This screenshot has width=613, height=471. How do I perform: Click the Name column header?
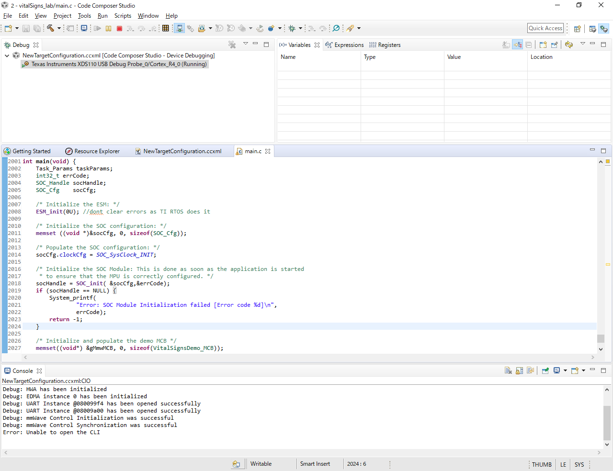pyautogui.click(x=319, y=57)
